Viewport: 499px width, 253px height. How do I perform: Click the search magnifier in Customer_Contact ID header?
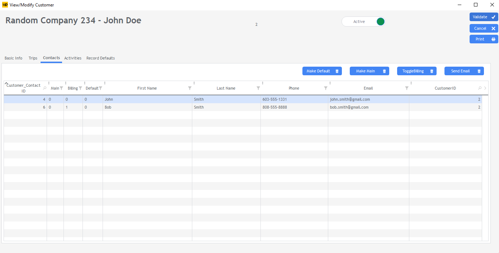tap(44, 88)
